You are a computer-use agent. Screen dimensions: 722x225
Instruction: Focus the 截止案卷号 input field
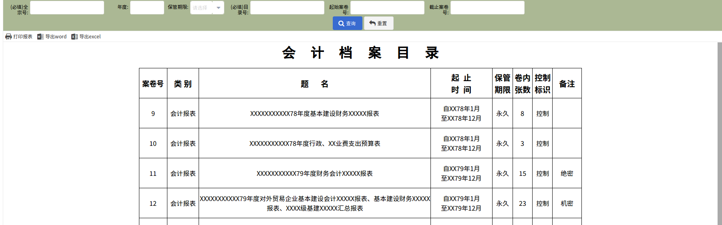pos(487,8)
